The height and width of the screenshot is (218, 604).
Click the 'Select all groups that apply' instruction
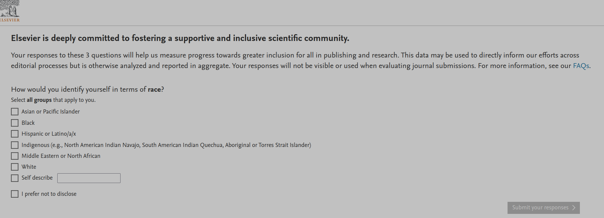pos(53,100)
